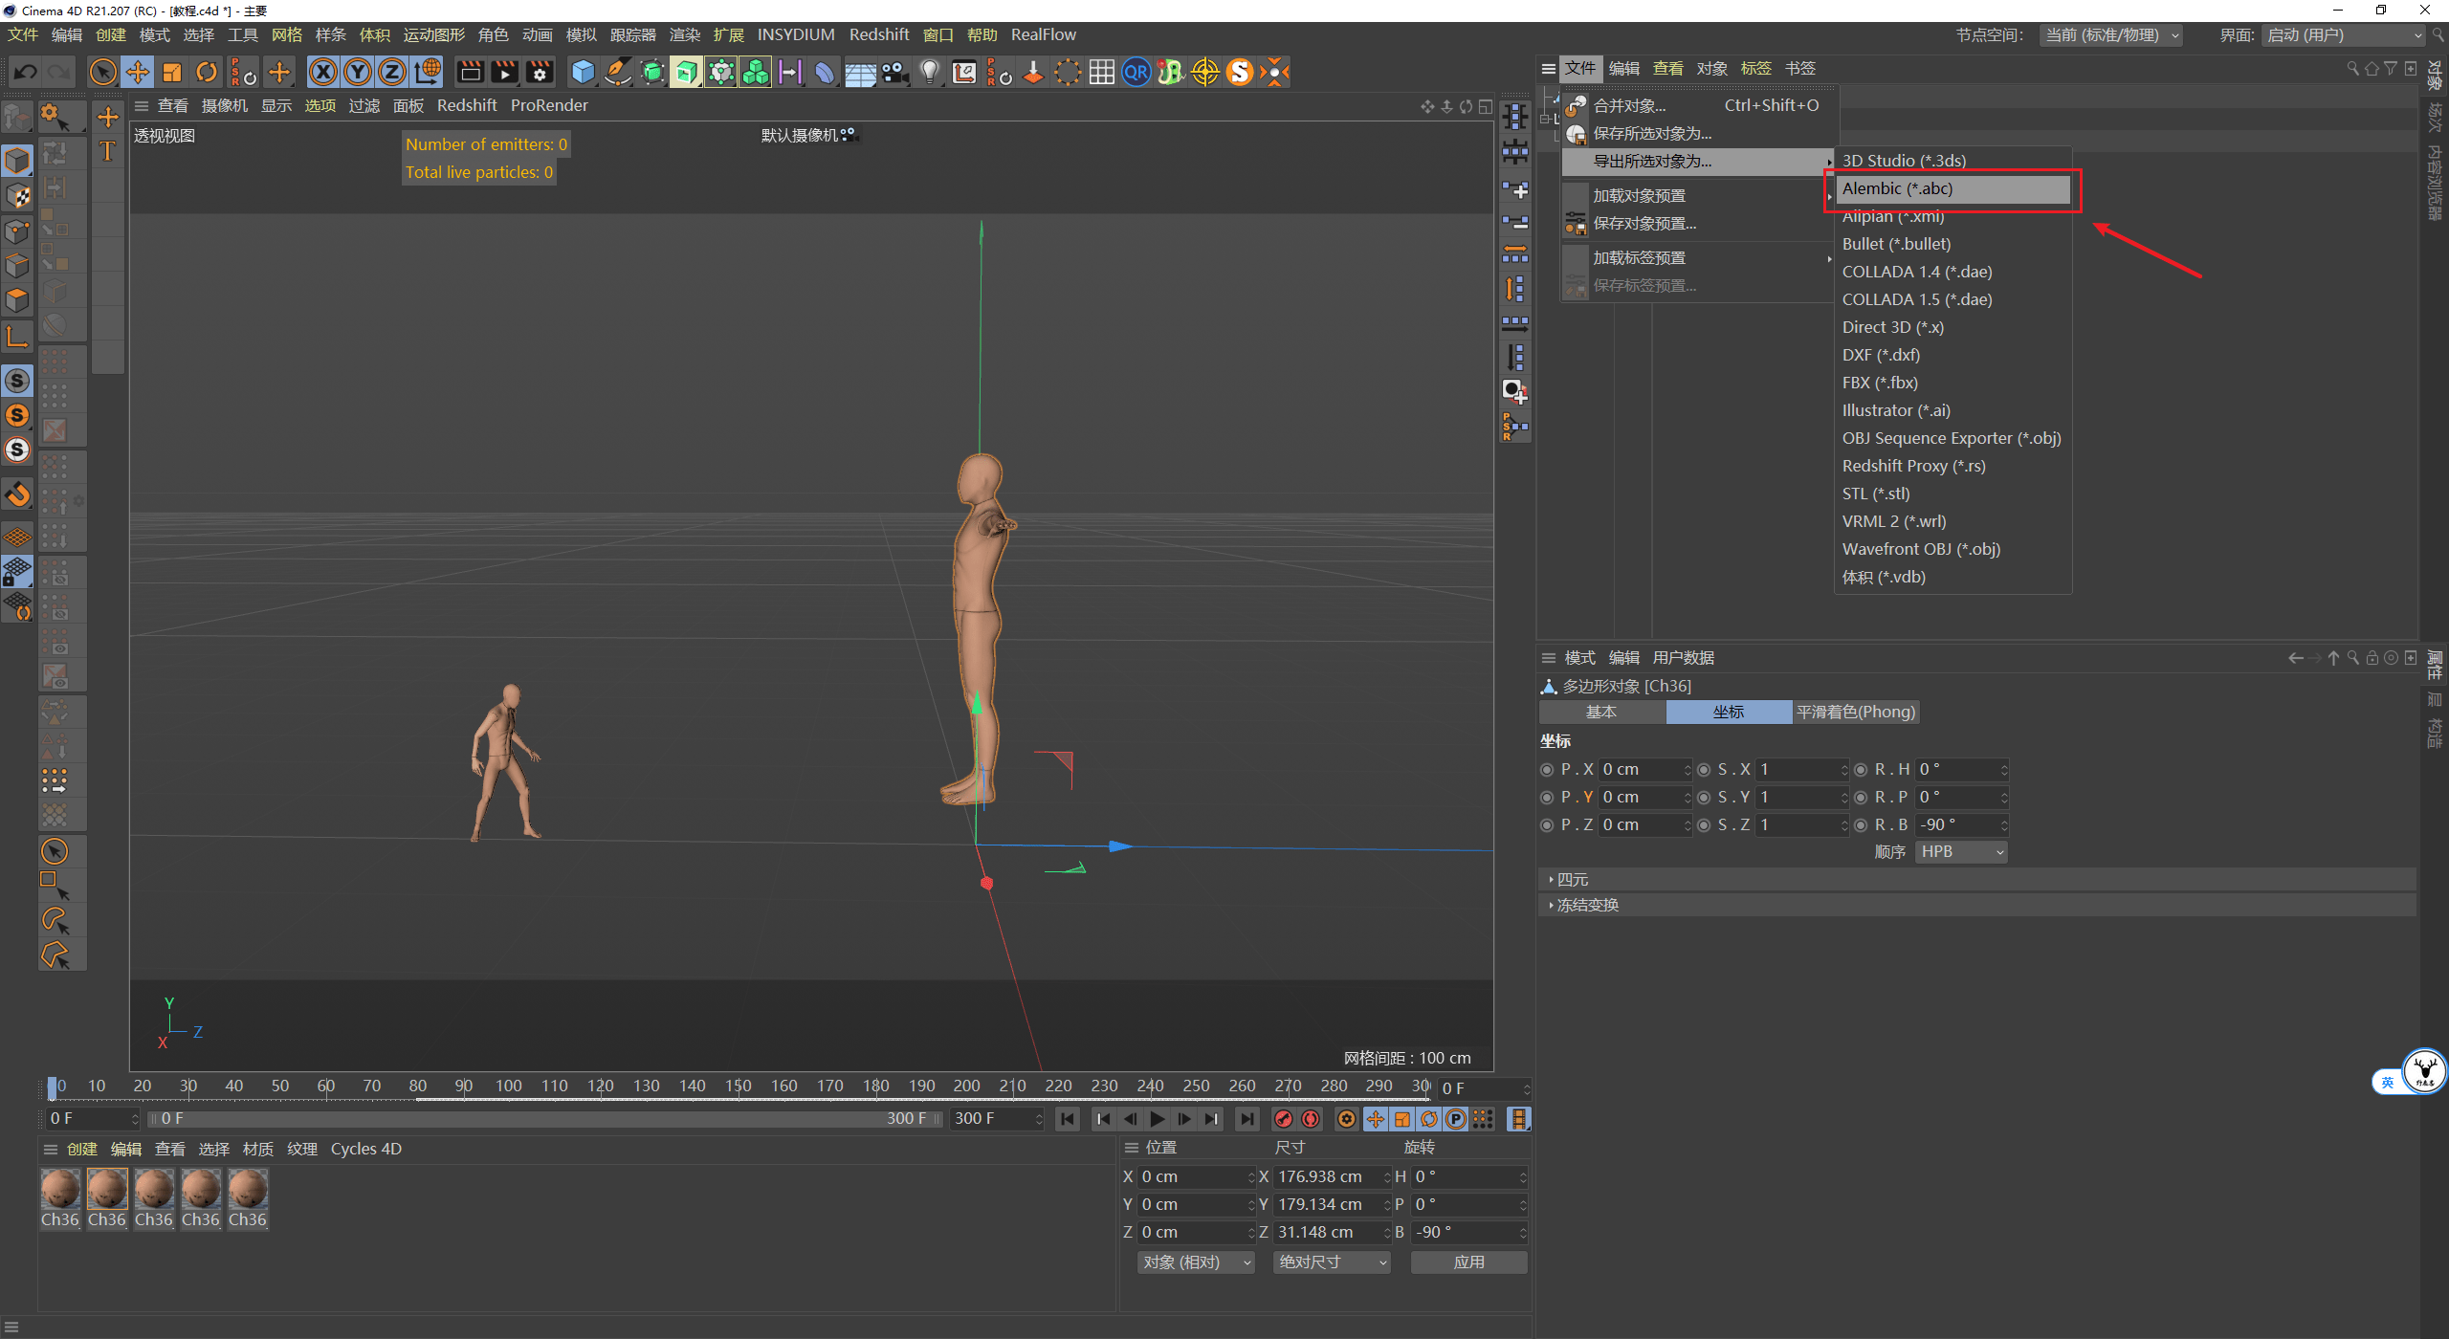Click the Undo arrow icon
The image size is (2449, 1339).
(26, 72)
